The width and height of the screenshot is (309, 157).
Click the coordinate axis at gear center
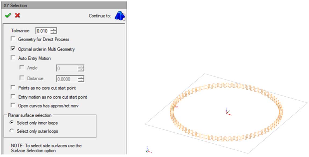(x=228, y=112)
